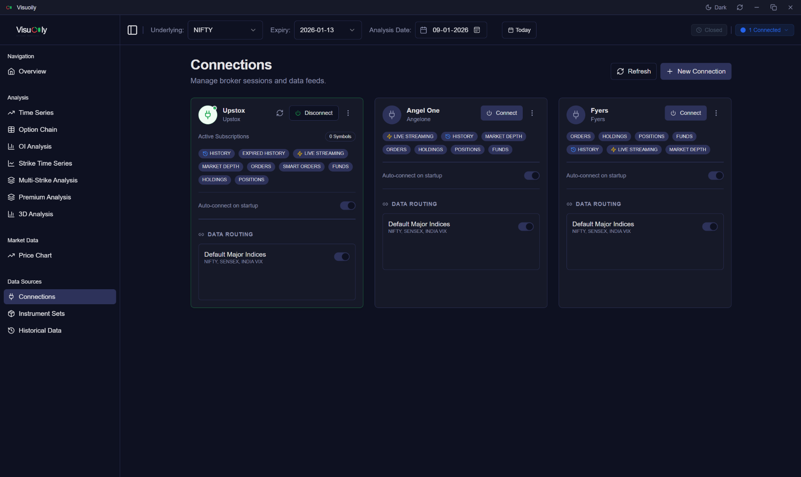The image size is (801, 477).
Task: Open Multi-Strike Analysis from the sidebar
Action: (x=48, y=180)
